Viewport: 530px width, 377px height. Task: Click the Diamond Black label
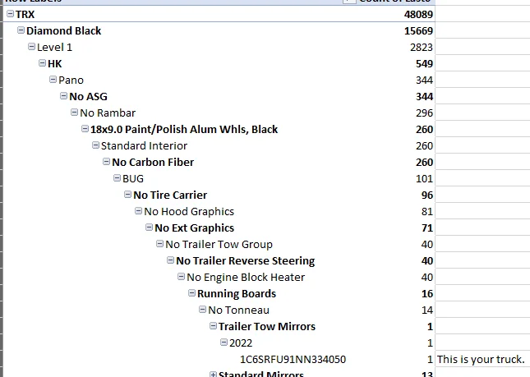click(63, 30)
